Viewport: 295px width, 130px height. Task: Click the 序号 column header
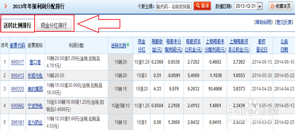tap(5, 45)
